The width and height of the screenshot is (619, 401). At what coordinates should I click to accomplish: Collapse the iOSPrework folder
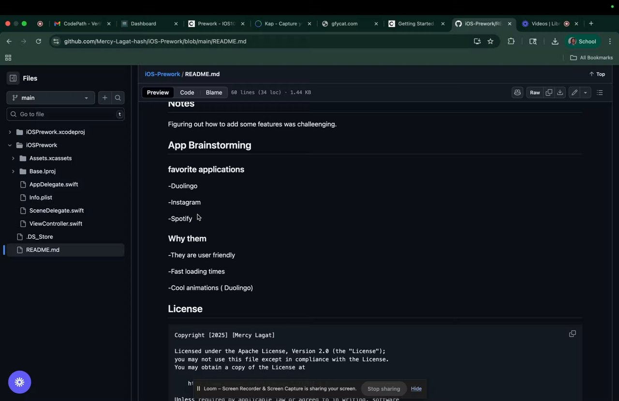(x=10, y=145)
